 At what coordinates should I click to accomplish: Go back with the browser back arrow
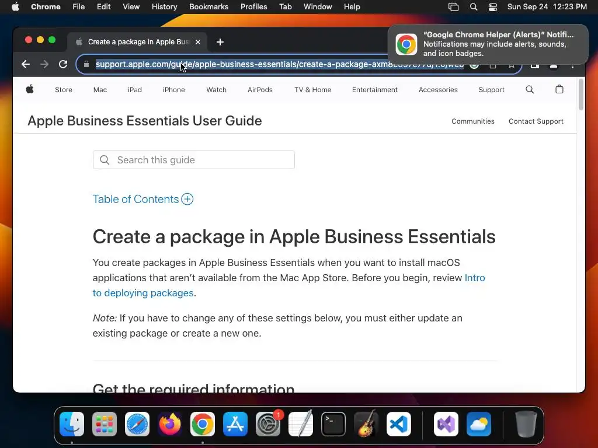tap(26, 64)
